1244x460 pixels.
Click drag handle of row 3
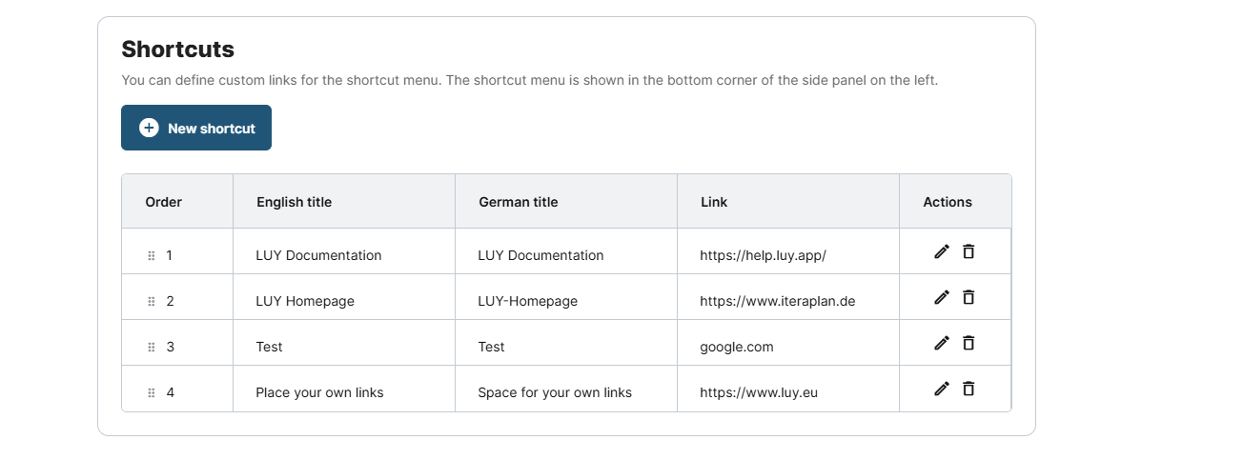point(152,348)
